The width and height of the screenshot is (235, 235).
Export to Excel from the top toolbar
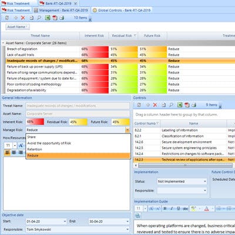point(48,18)
